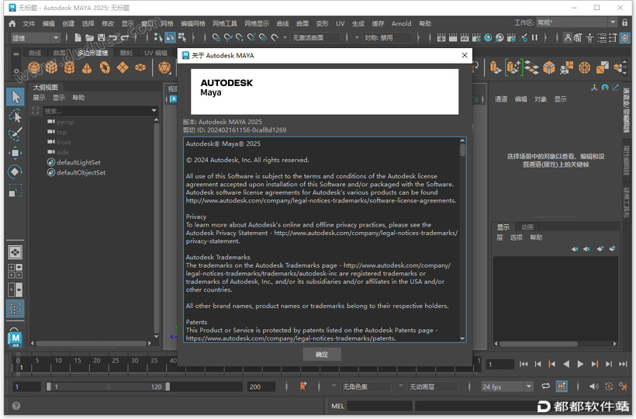Image resolution: width=636 pixels, height=419 pixels.
Task: Select the Lasso select tool
Action: (x=16, y=116)
